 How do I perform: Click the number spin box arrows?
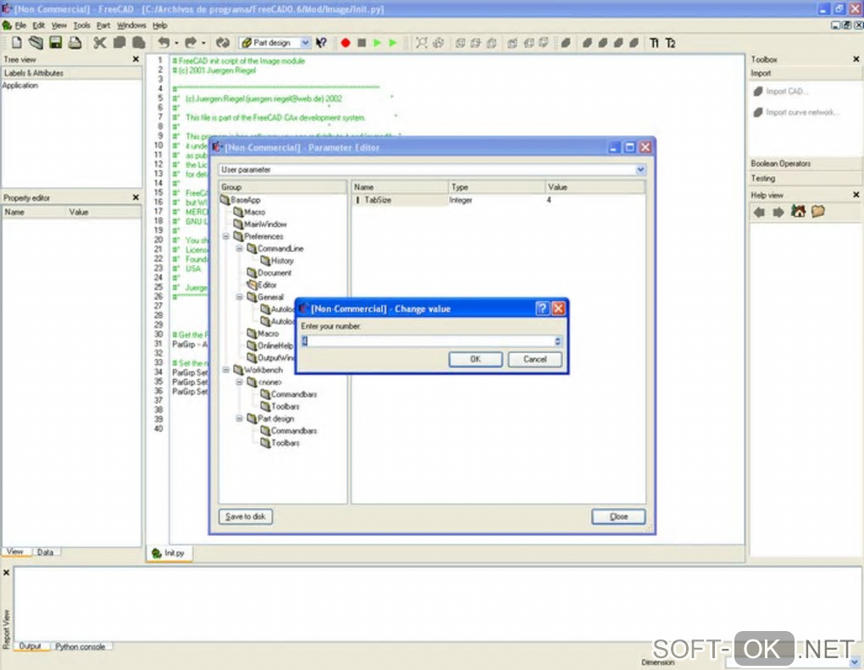click(x=557, y=341)
